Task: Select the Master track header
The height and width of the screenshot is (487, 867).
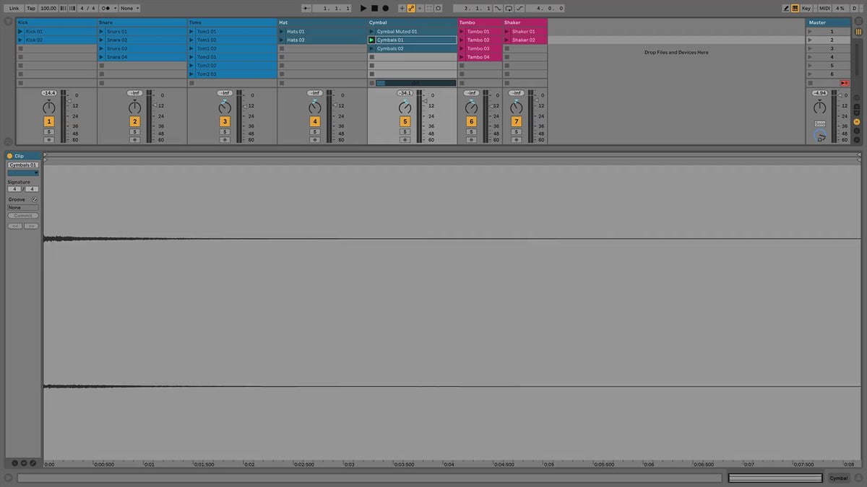Action: pyautogui.click(x=829, y=22)
